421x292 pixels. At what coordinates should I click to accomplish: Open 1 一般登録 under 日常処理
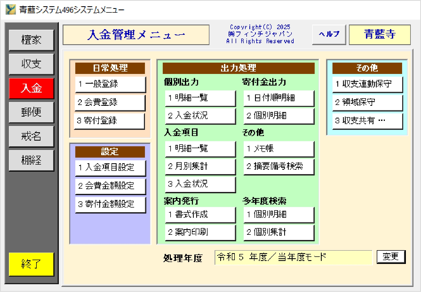click(x=110, y=84)
